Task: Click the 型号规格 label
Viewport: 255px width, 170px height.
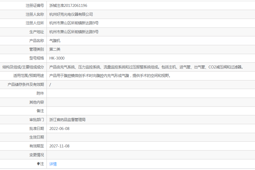Action: [x=36, y=58]
